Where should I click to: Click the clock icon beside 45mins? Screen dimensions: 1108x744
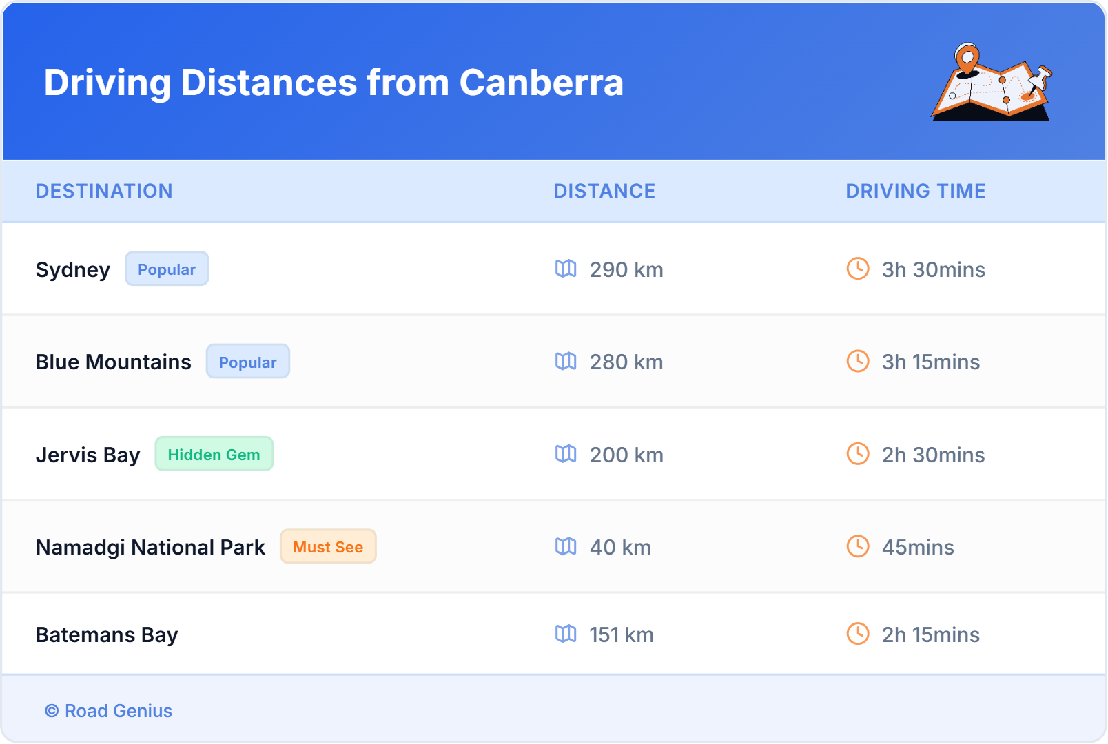(857, 546)
